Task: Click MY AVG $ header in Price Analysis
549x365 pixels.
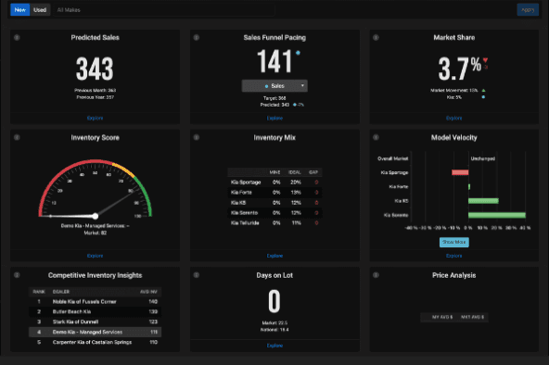Action: coord(442,317)
